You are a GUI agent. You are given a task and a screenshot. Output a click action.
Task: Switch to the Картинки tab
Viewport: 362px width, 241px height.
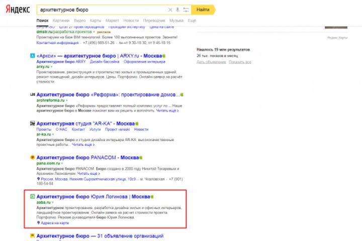(61, 21)
